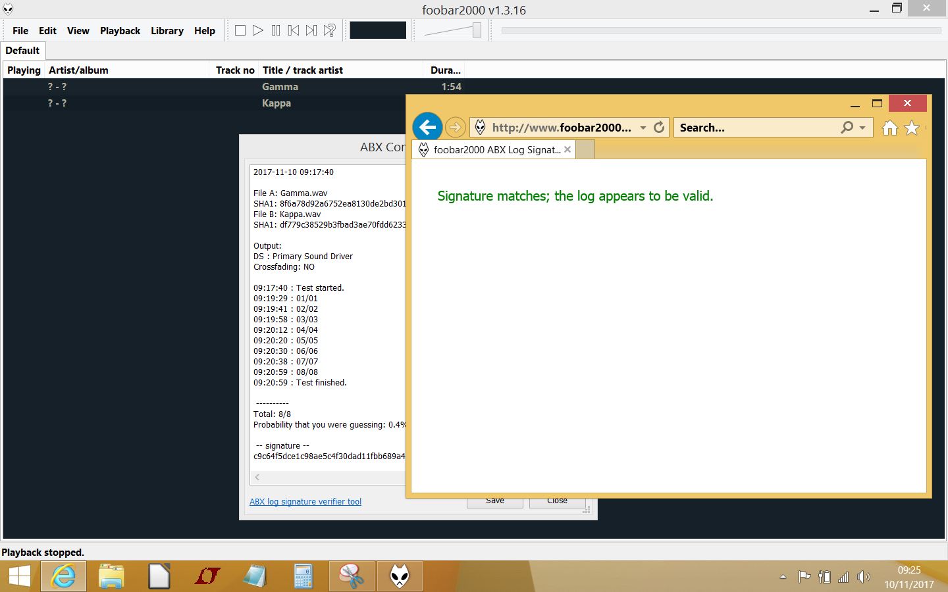The image size is (948, 592).
Task: Click the magnifier search icon
Action: coord(847,128)
